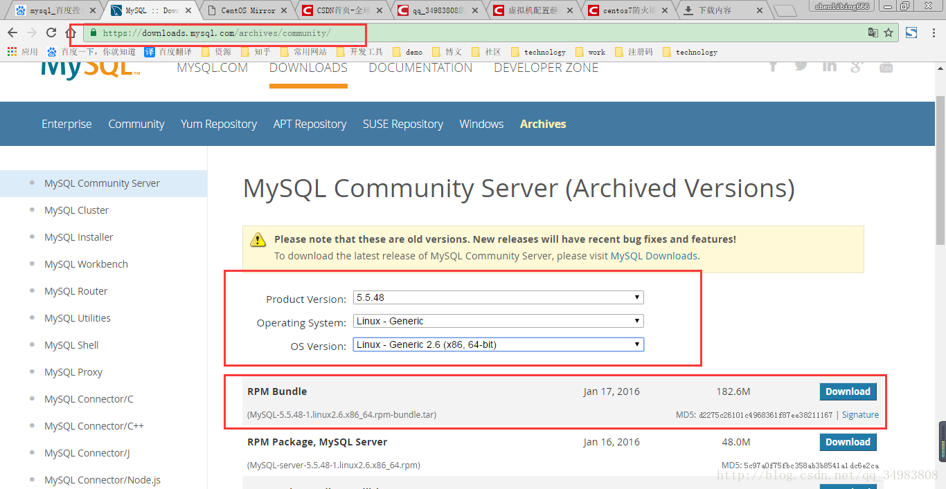946x489 pixels.
Task: Switch to the centos7防火墙 tab
Action: click(x=627, y=11)
